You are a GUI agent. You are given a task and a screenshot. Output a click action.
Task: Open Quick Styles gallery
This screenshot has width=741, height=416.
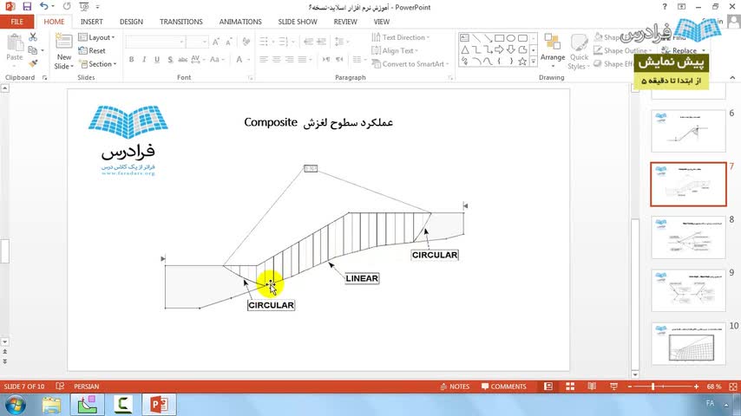[579, 52]
